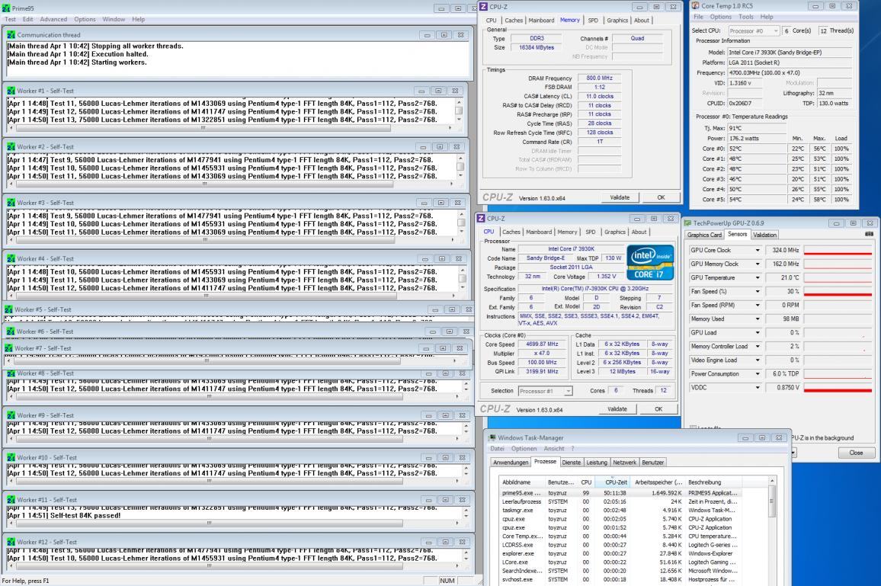Open the Power Consumption sensor dropdown

(758, 375)
